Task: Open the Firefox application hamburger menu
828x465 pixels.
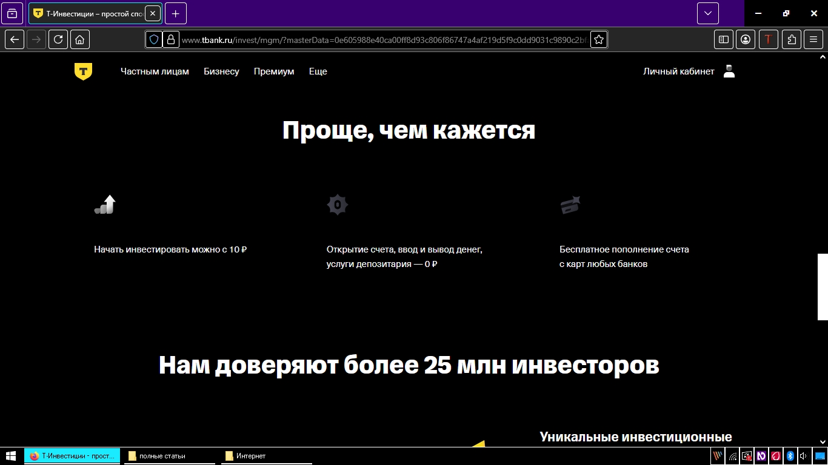Action: [x=813, y=39]
